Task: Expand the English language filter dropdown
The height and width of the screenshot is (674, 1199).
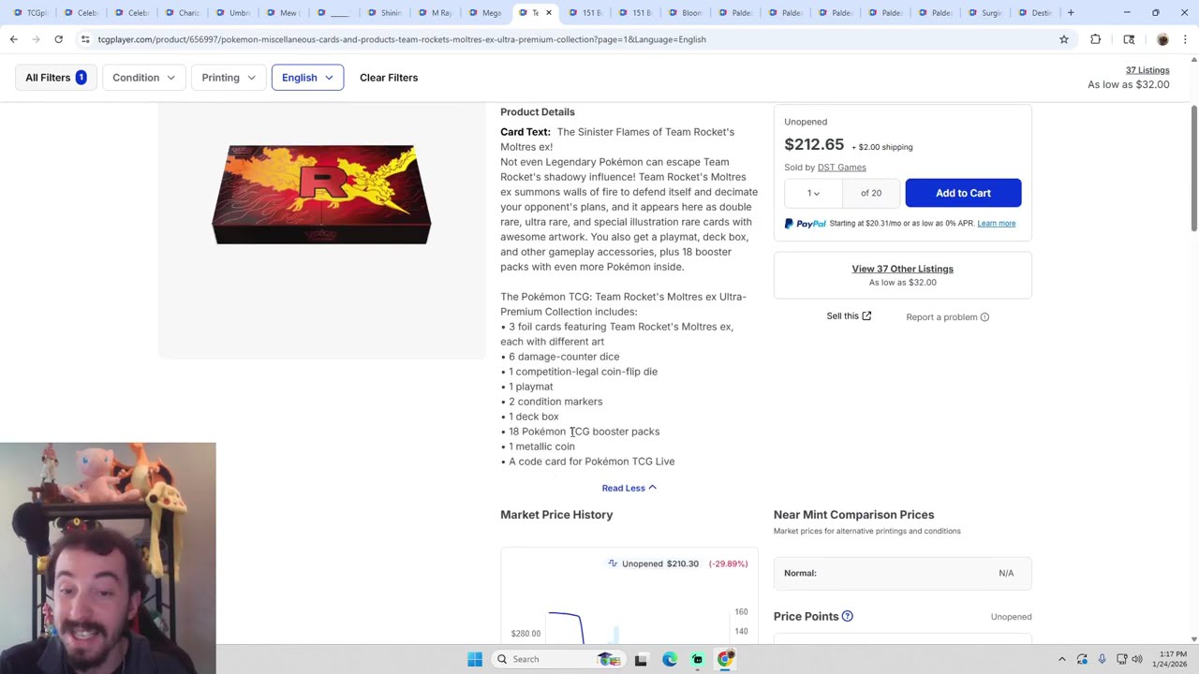Action: point(307,78)
